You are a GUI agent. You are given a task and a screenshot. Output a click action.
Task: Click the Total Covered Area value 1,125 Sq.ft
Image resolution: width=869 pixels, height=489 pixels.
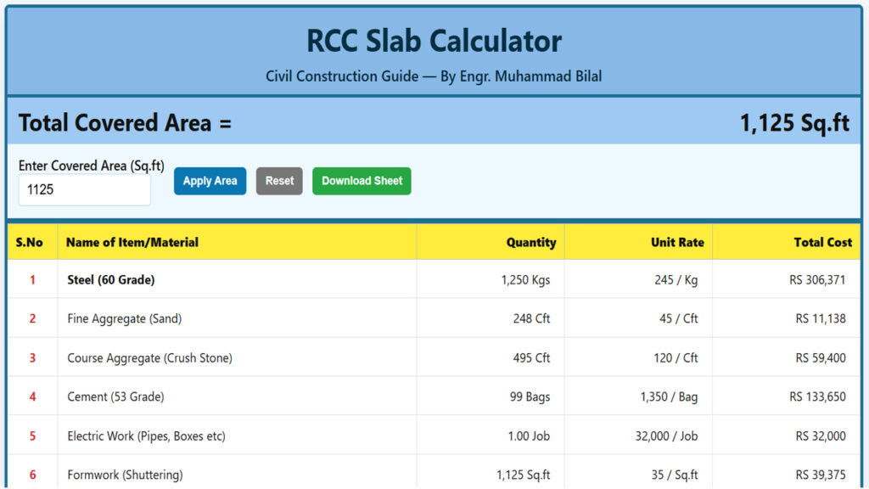click(796, 122)
